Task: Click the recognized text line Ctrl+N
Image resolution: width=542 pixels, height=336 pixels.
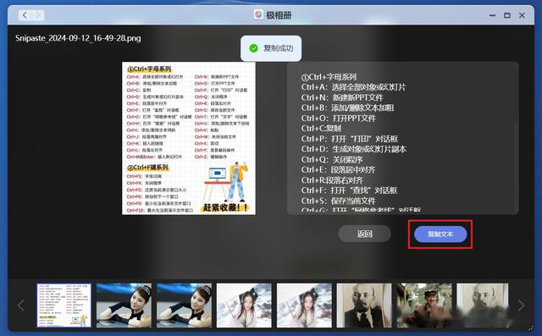Action: pyautogui.click(x=342, y=97)
